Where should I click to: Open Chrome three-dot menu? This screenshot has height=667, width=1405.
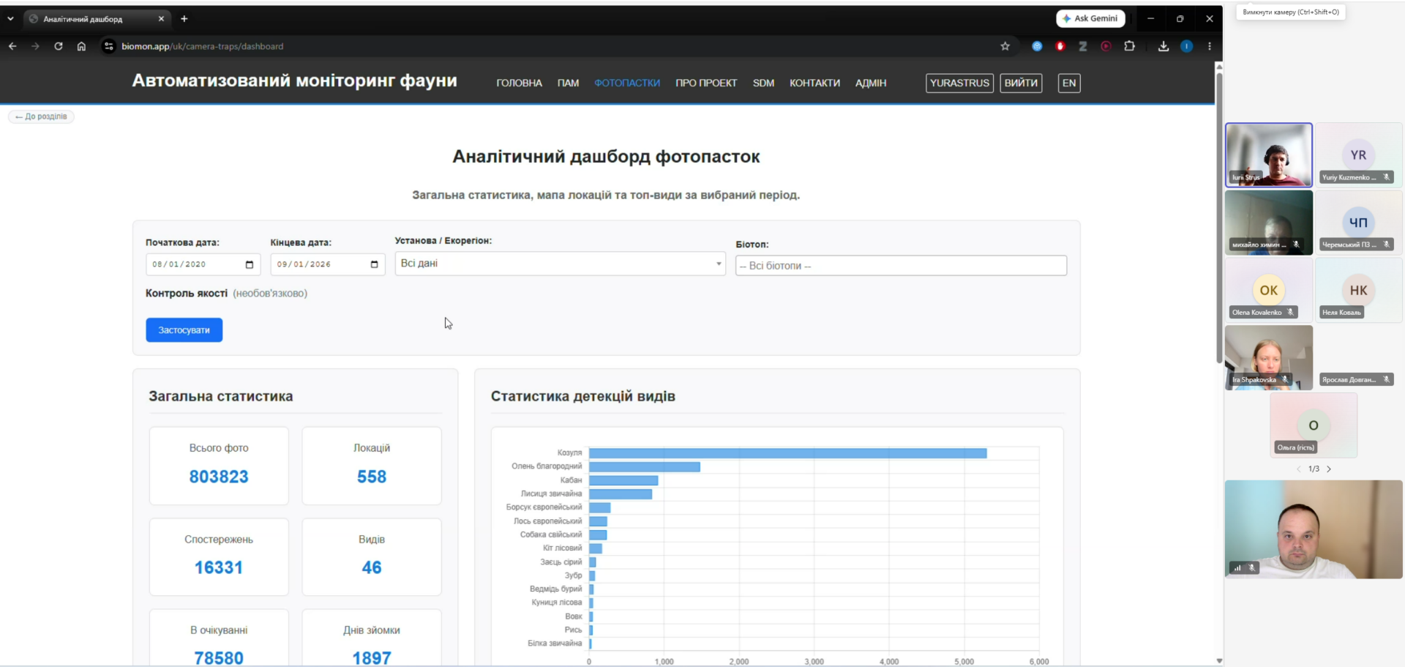[1209, 46]
